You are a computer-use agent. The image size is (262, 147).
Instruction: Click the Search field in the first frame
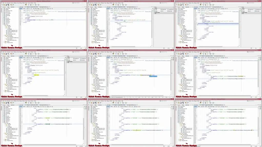[x=79, y=3]
